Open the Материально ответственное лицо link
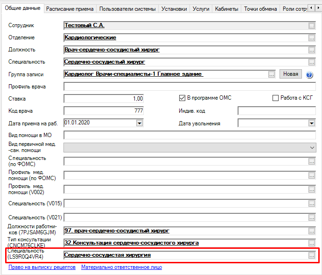322x275 pixels. tap(122, 267)
